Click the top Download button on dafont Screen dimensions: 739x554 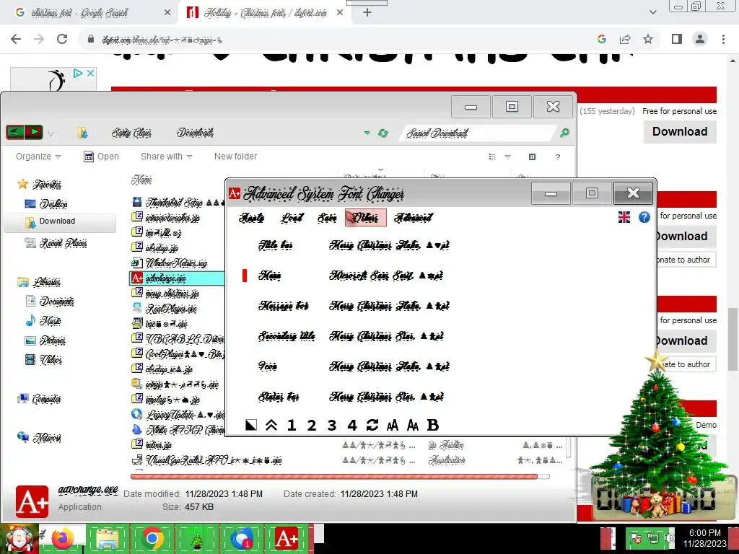click(x=680, y=131)
